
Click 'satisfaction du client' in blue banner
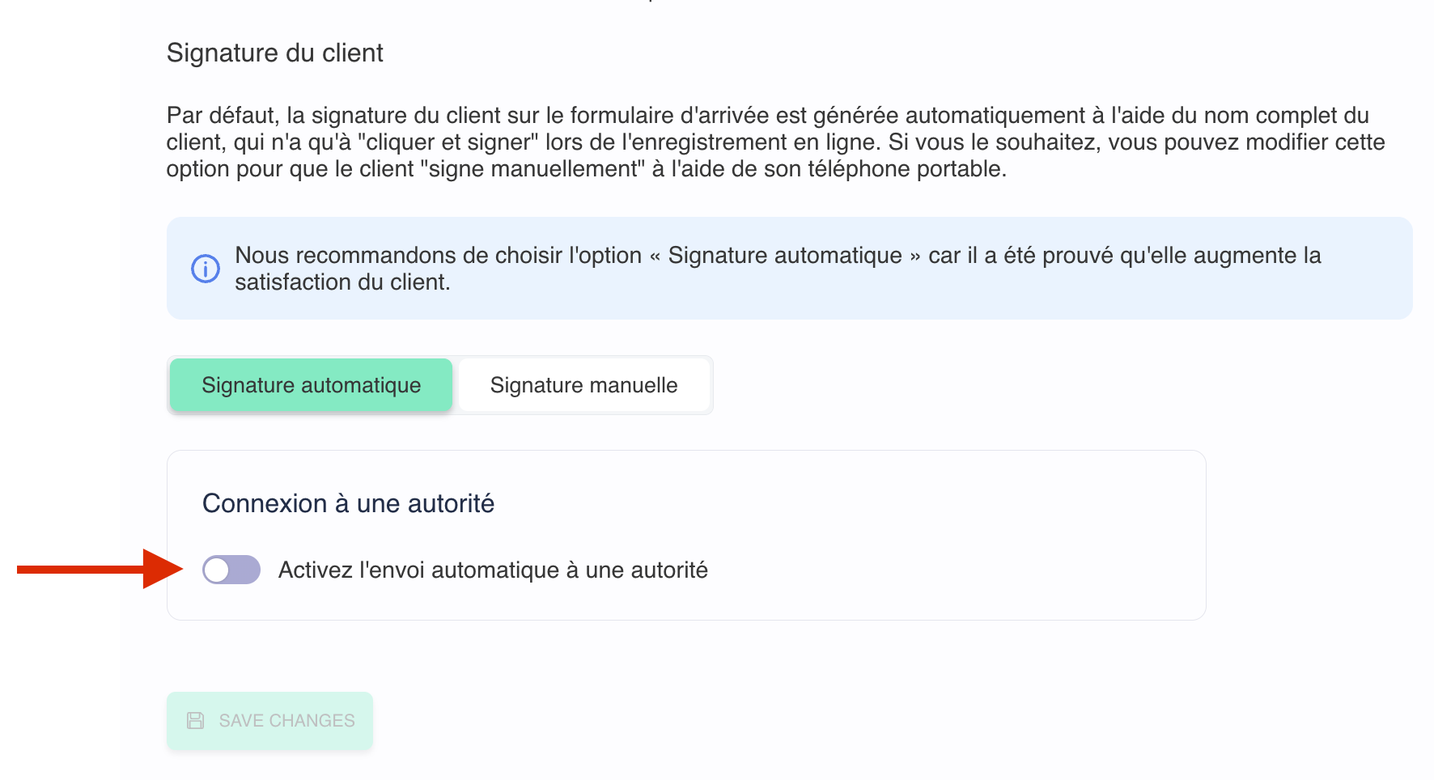pos(342,282)
